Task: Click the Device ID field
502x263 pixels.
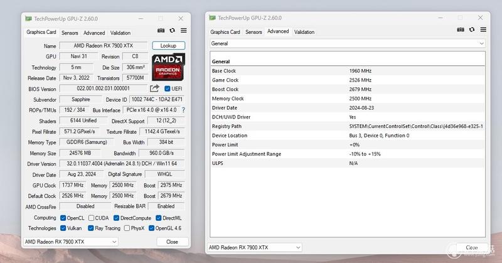Action: click(158, 99)
